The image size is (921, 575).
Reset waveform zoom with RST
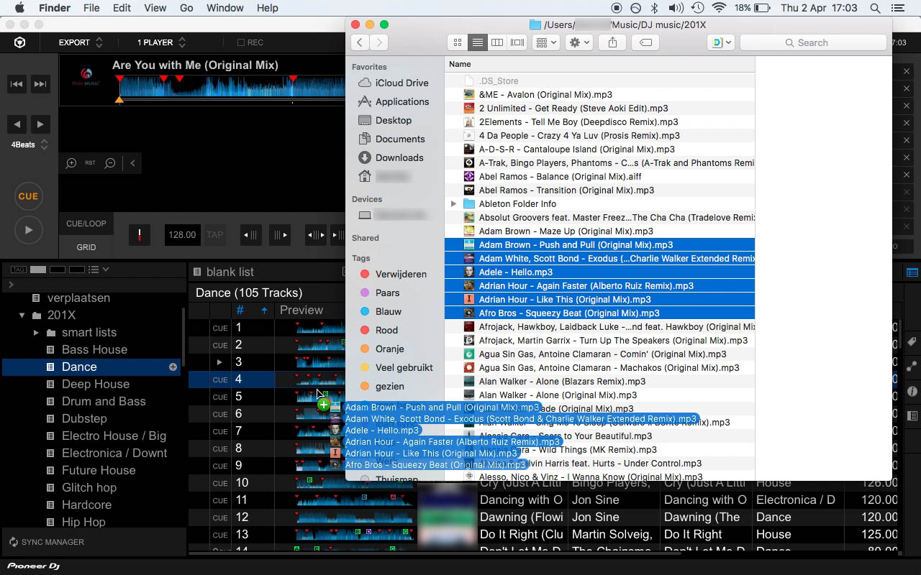click(x=90, y=163)
